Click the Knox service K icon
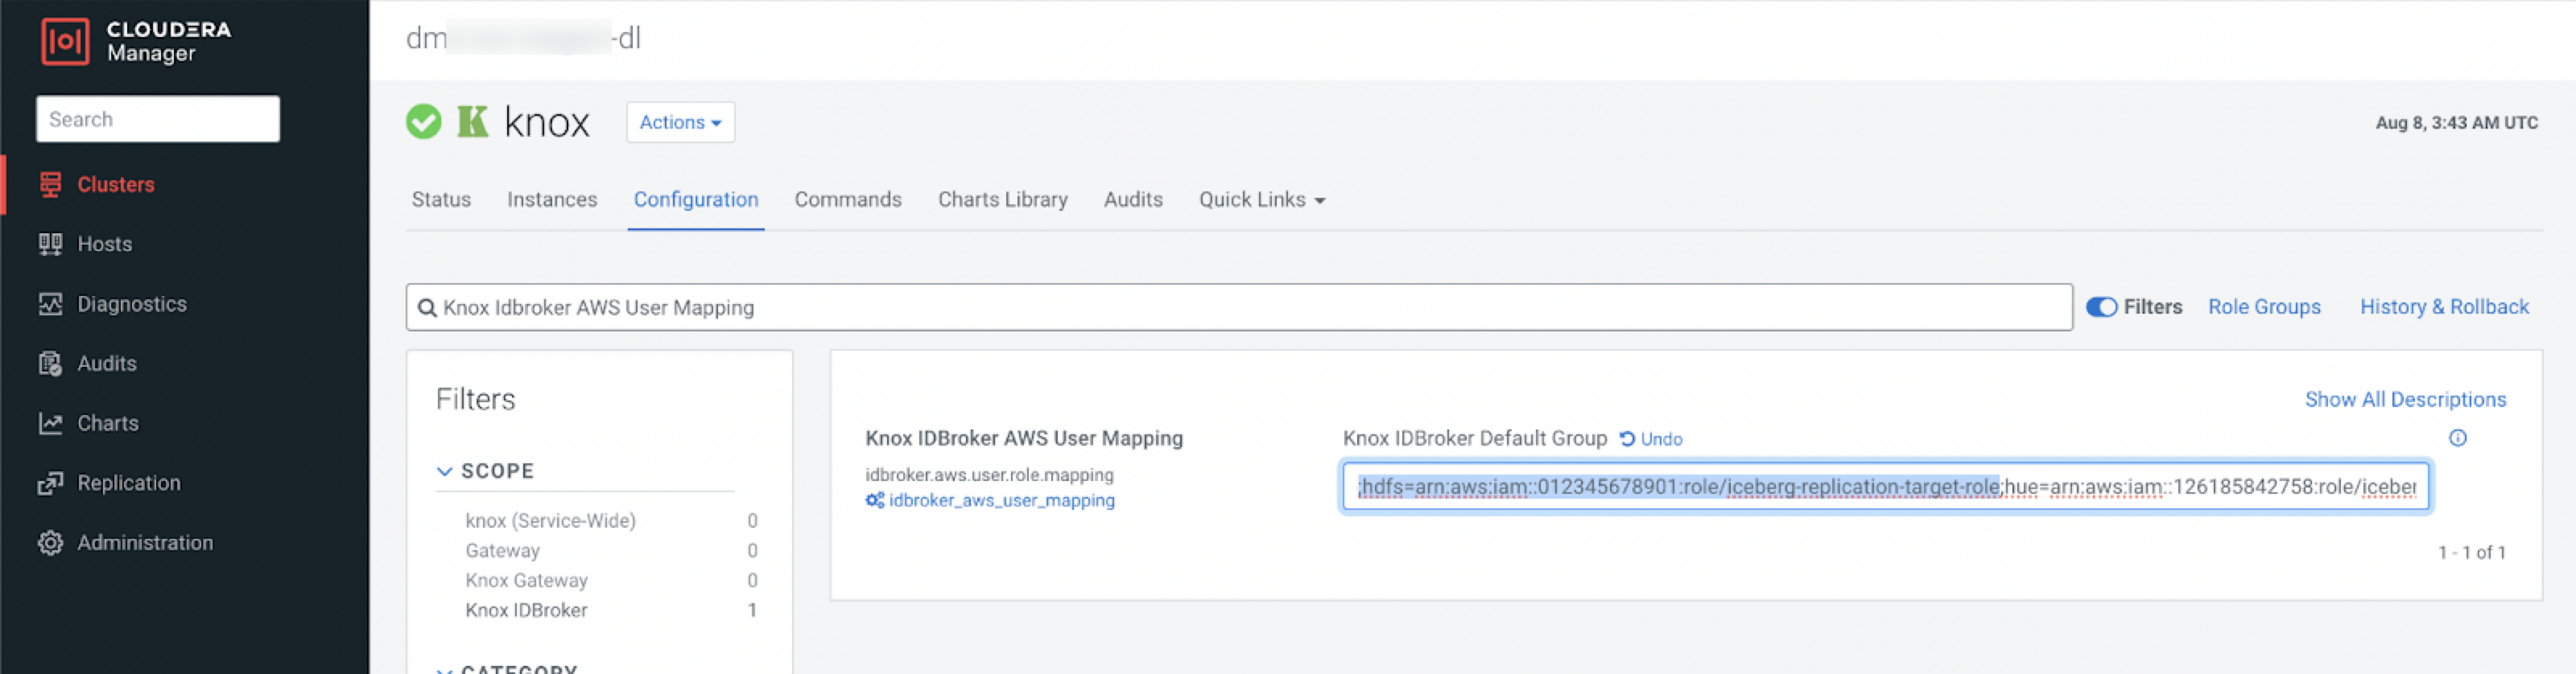Screen dimensions: 2576x674 pyautogui.click(x=473, y=121)
